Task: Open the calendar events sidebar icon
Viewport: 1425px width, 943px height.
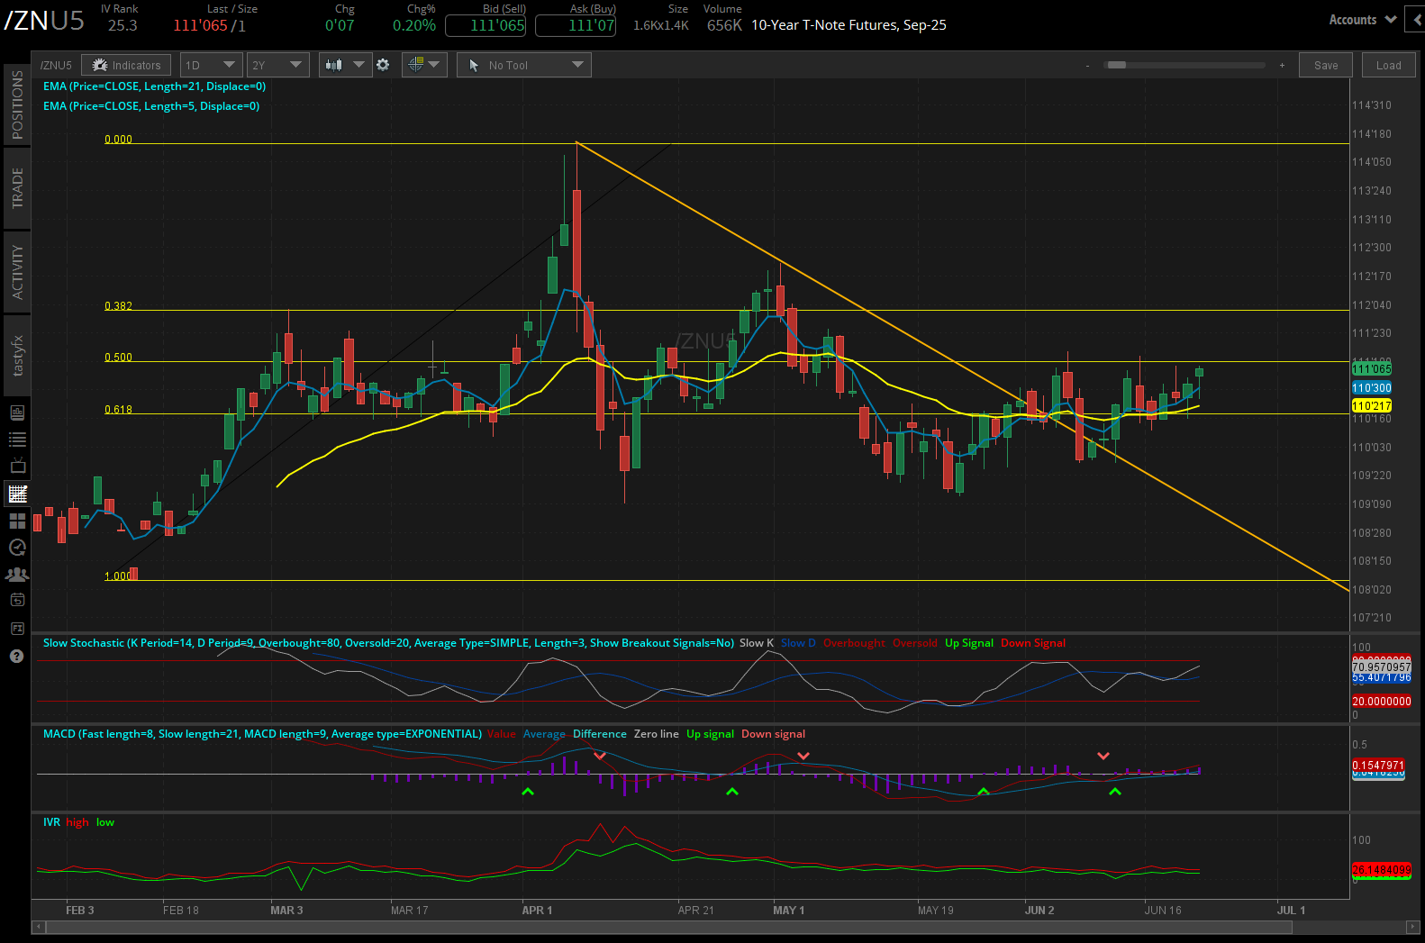Action: pyautogui.click(x=17, y=600)
